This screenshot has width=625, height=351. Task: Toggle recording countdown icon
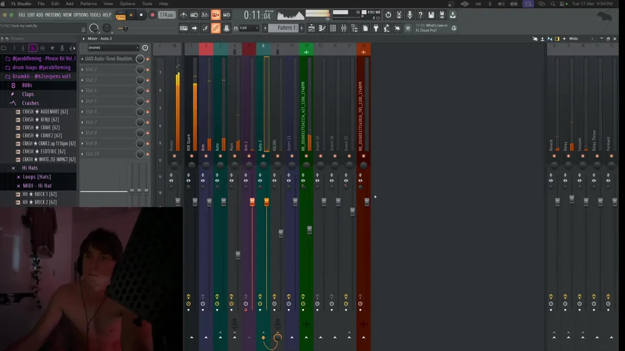[205, 15]
